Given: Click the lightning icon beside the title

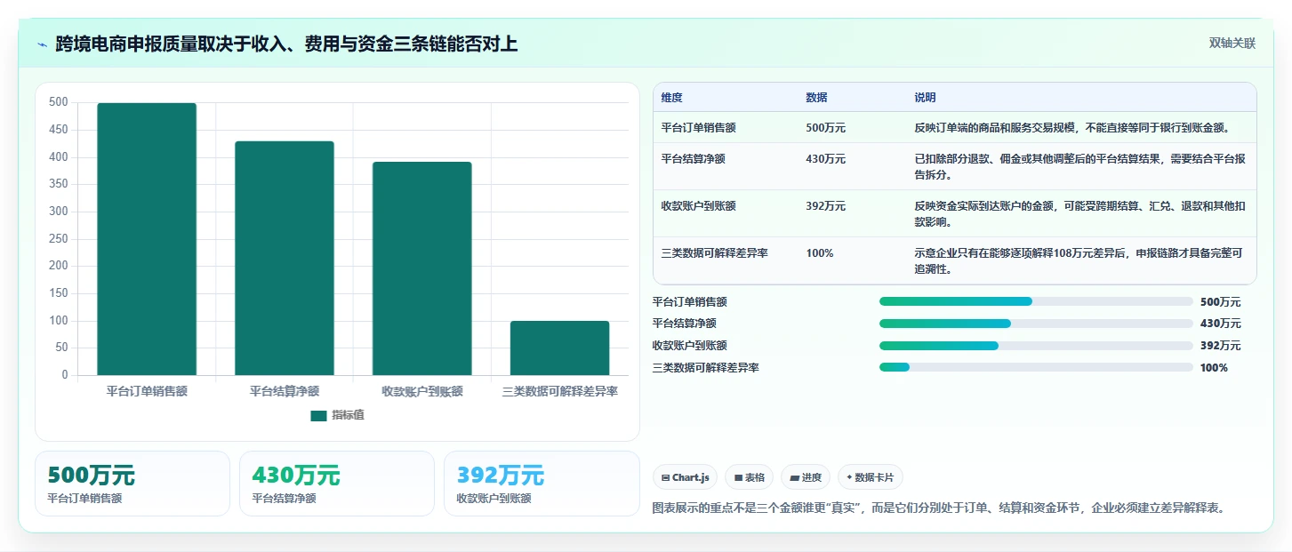Looking at the screenshot, I should pos(42,44).
